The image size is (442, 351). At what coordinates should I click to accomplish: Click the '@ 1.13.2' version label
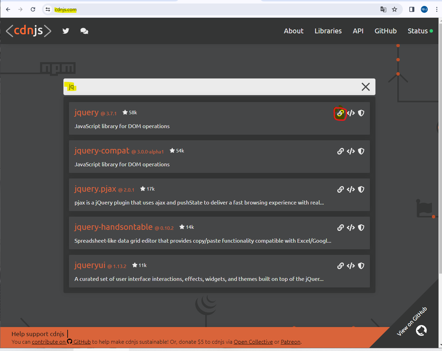(117, 266)
